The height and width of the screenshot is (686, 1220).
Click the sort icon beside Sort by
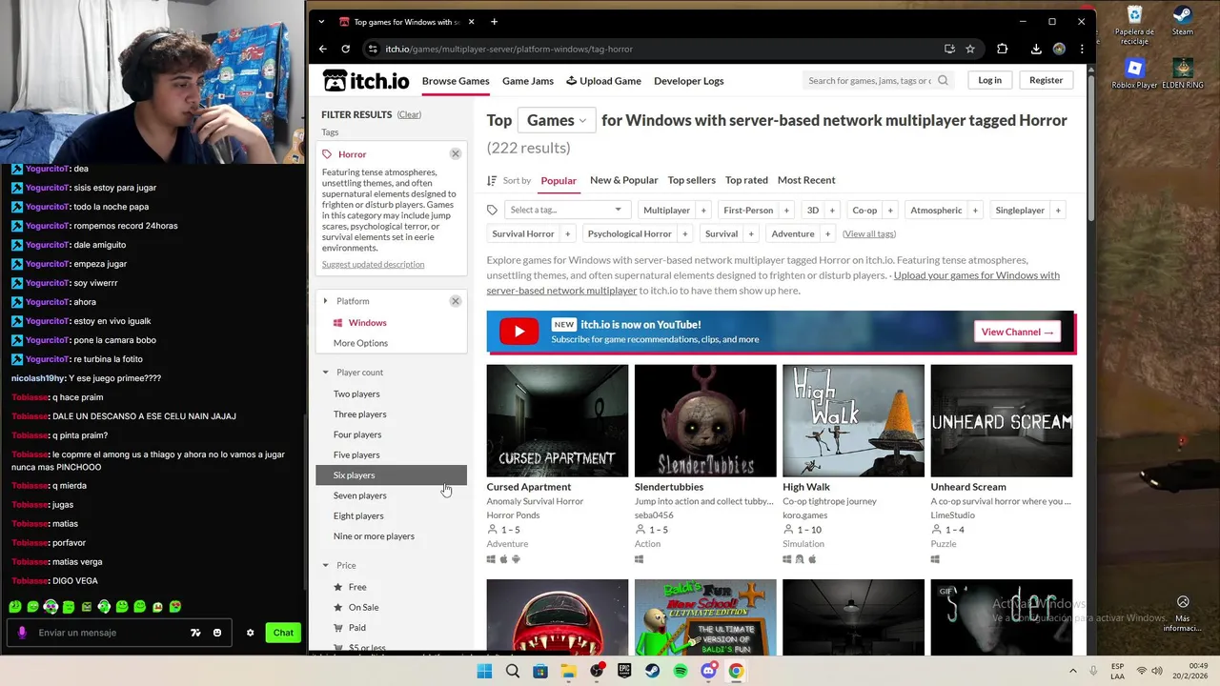click(492, 180)
